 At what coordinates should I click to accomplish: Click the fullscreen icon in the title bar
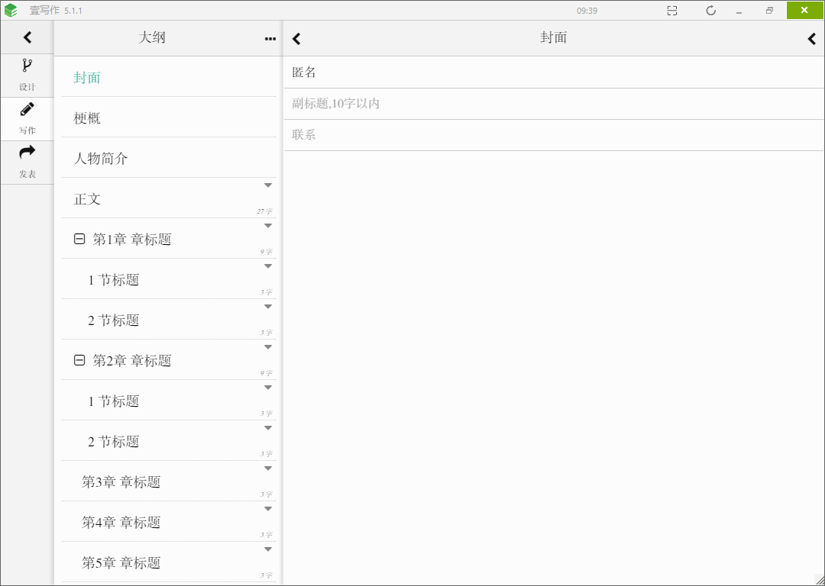pos(672,11)
